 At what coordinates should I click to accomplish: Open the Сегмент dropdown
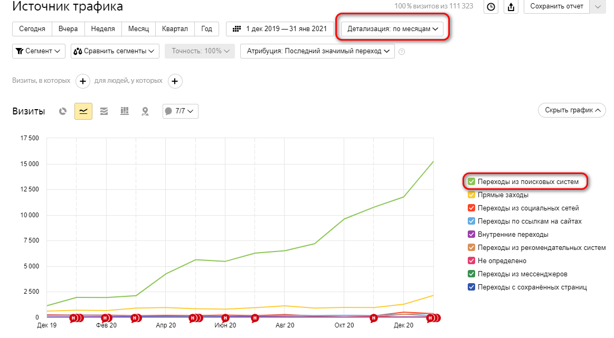tap(39, 51)
